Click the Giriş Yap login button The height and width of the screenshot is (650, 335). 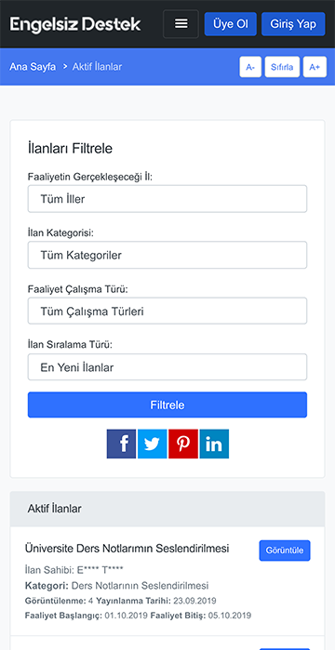(x=293, y=24)
